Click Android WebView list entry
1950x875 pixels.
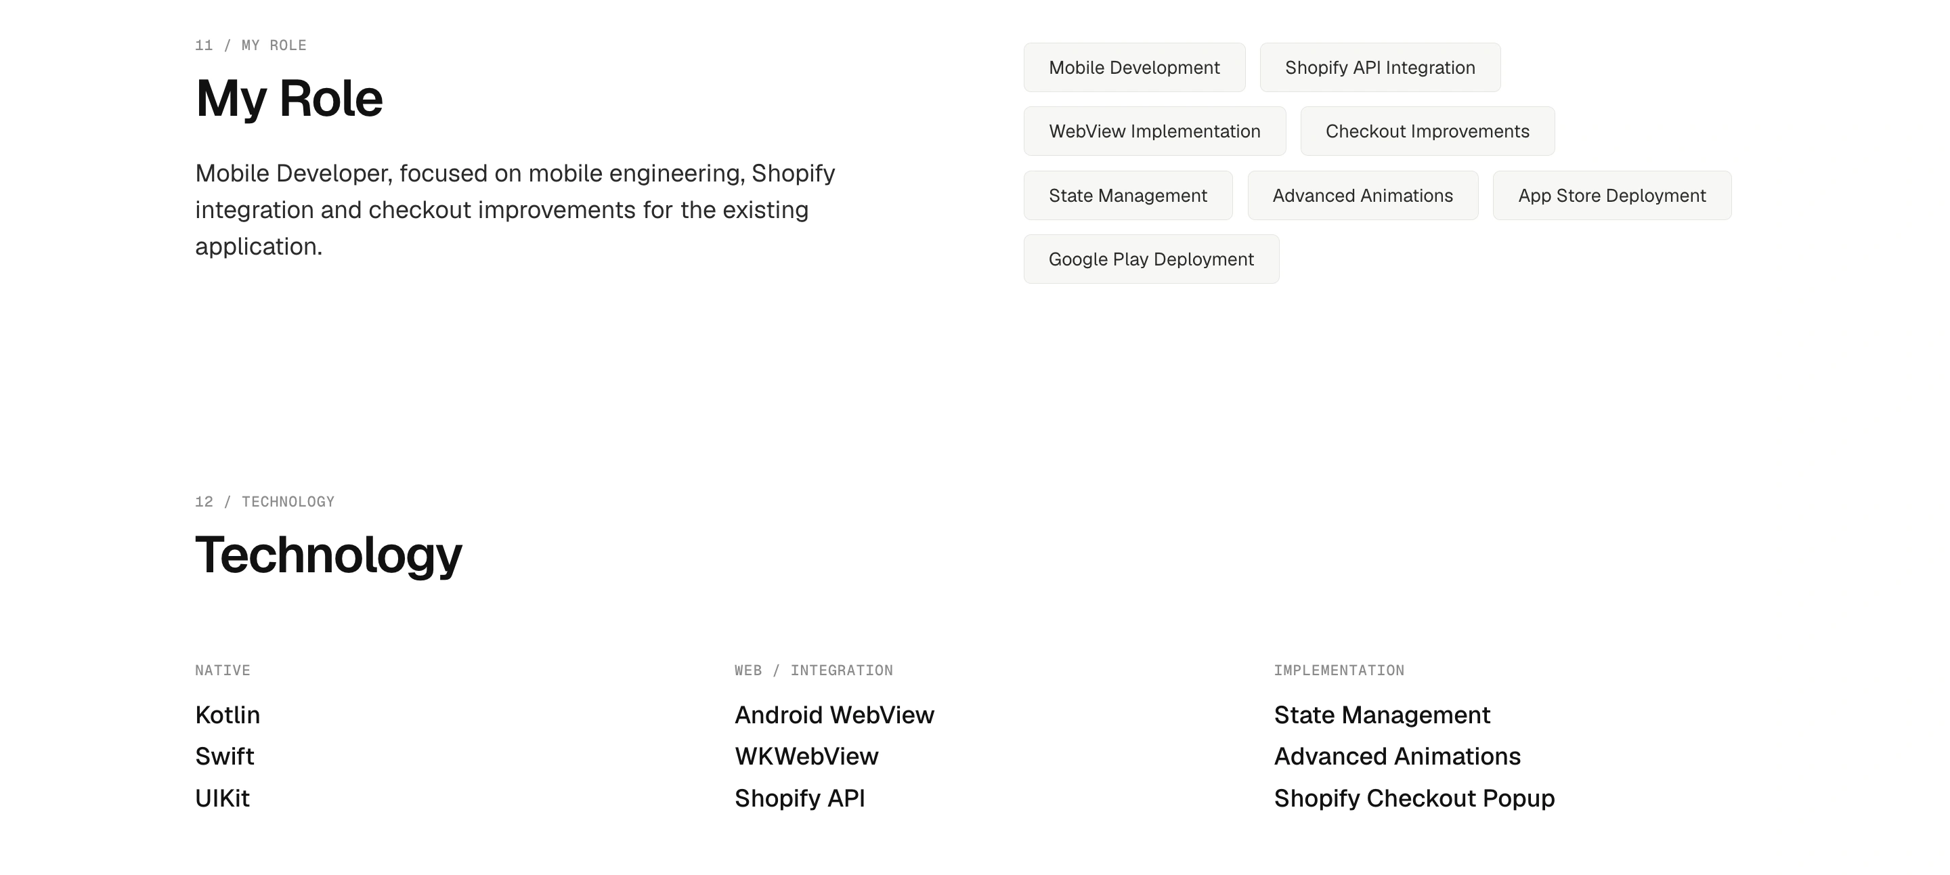click(x=834, y=714)
